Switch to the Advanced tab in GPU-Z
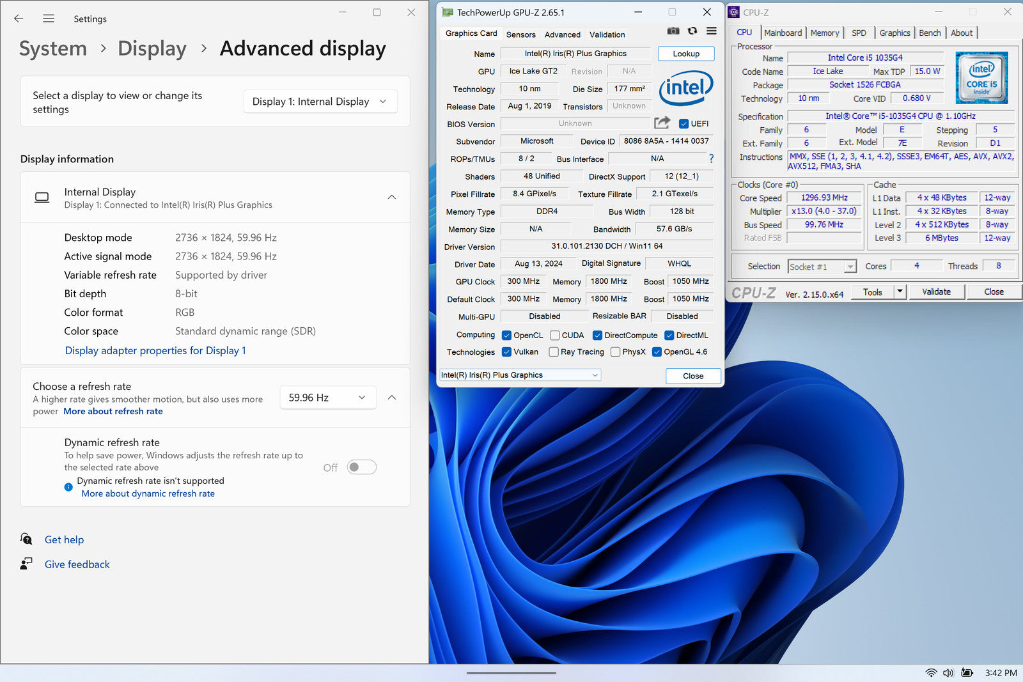The image size is (1023, 682). click(x=563, y=35)
